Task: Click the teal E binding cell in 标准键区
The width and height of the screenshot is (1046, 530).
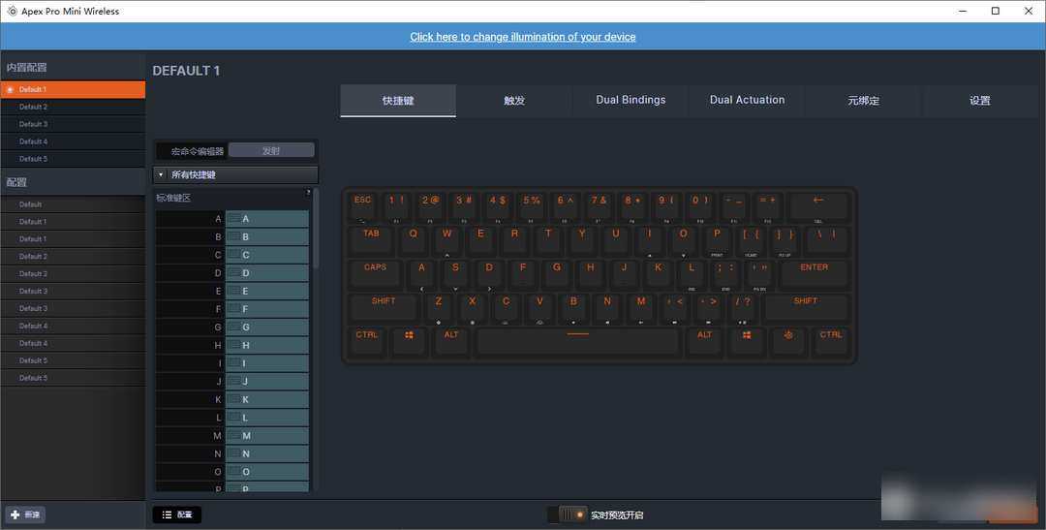Action: 267,291
